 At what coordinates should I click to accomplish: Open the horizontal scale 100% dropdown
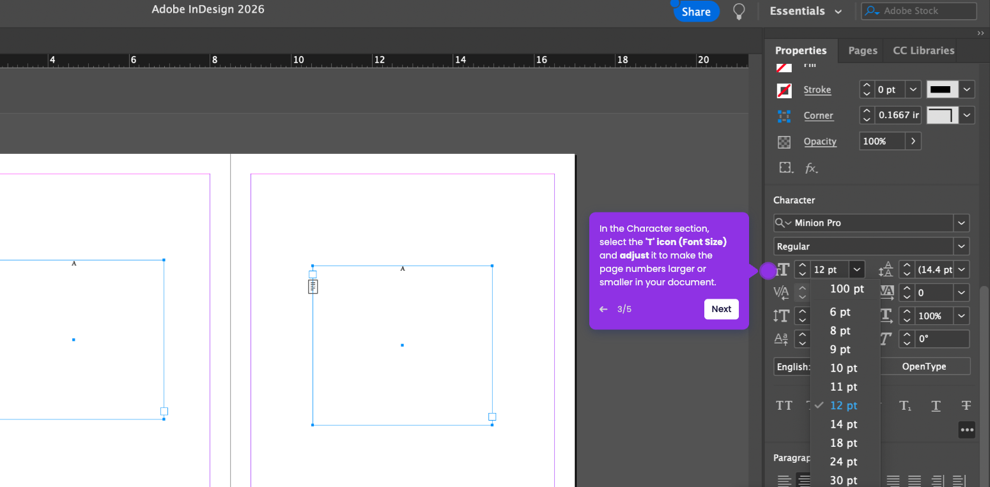962,316
